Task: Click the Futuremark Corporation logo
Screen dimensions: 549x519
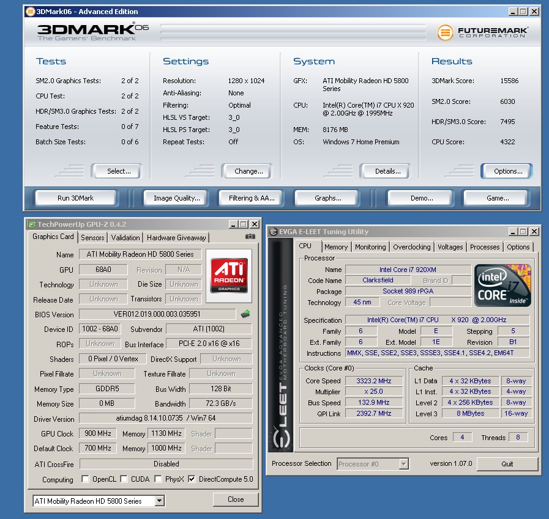Action: click(x=483, y=32)
